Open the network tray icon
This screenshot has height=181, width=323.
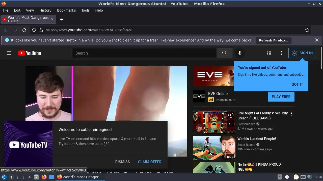pos(303,177)
